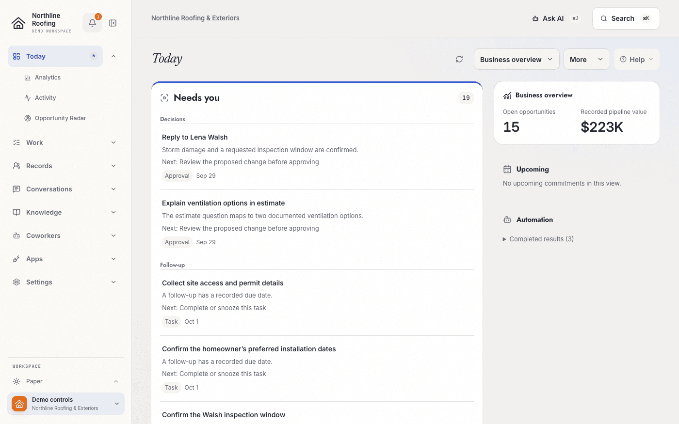Click the Business overview chart icon

point(507,95)
